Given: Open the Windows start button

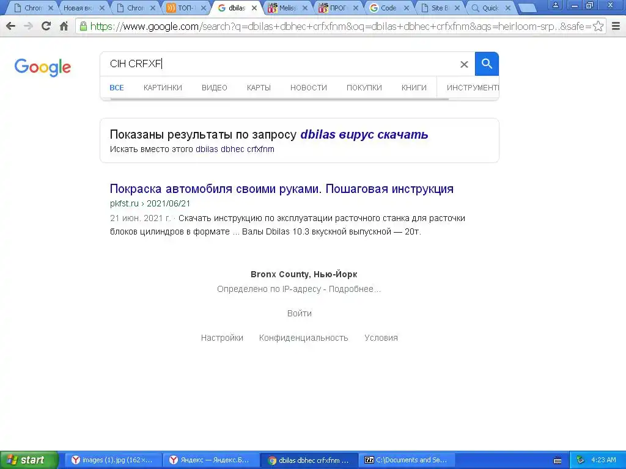Looking at the screenshot, I should click(x=29, y=460).
